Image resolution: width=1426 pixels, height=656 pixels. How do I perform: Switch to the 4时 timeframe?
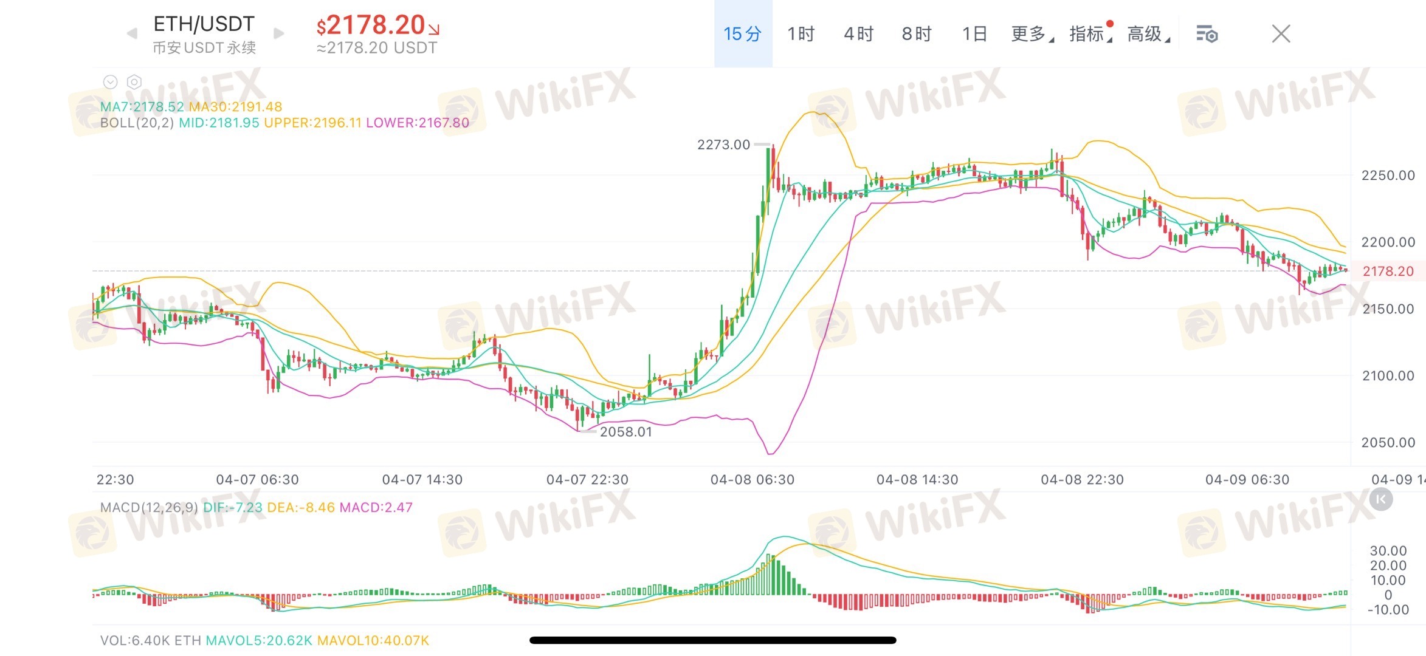click(x=858, y=34)
